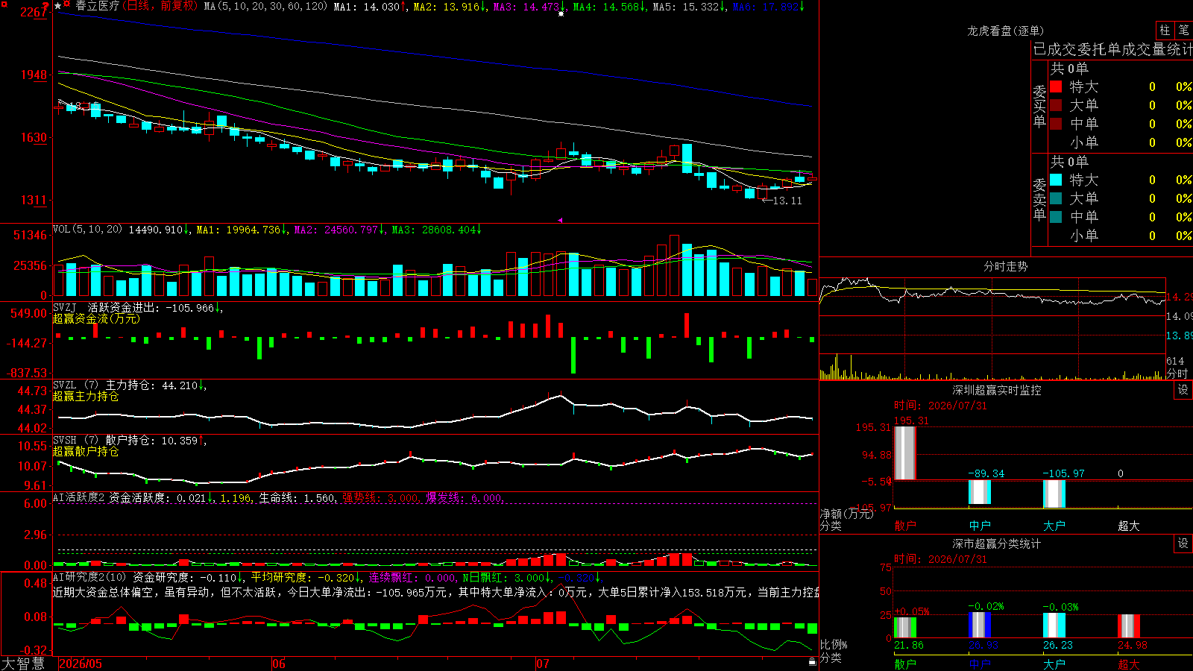Click the dark red 大单 buy-order swatch
The width and height of the screenshot is (1193, 671).
click(x=1056, y=105)
